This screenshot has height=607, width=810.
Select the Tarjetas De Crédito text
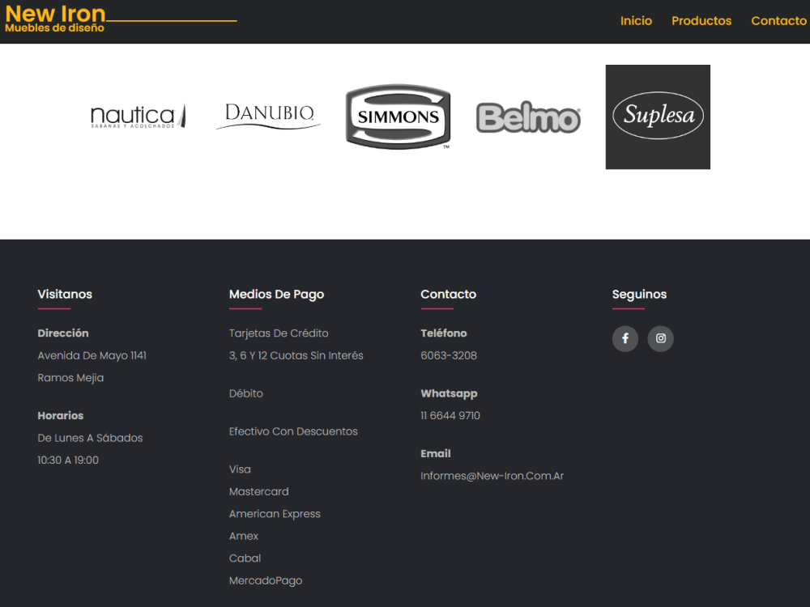tap(279, 333)
